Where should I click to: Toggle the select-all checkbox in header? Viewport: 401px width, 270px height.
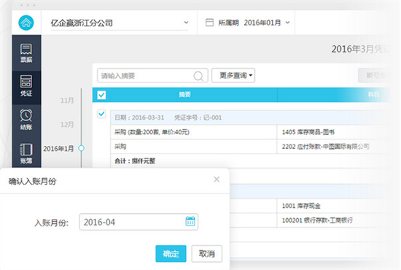(x=101, y=95)
